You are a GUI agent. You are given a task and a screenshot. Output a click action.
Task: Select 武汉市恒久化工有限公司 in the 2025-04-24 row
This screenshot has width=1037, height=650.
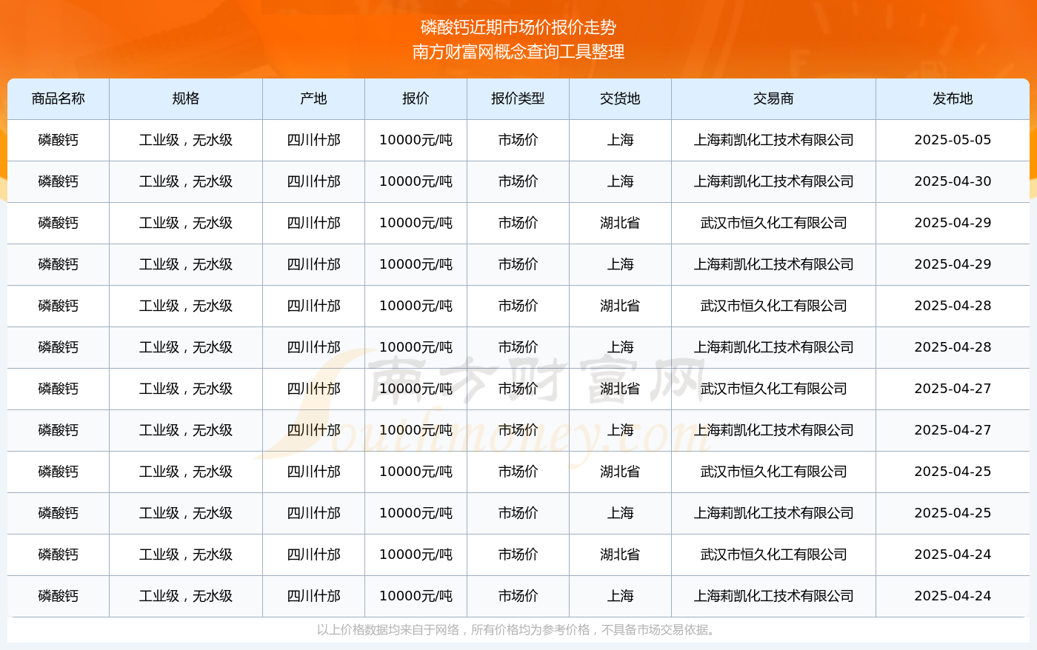tap(773, 554)
